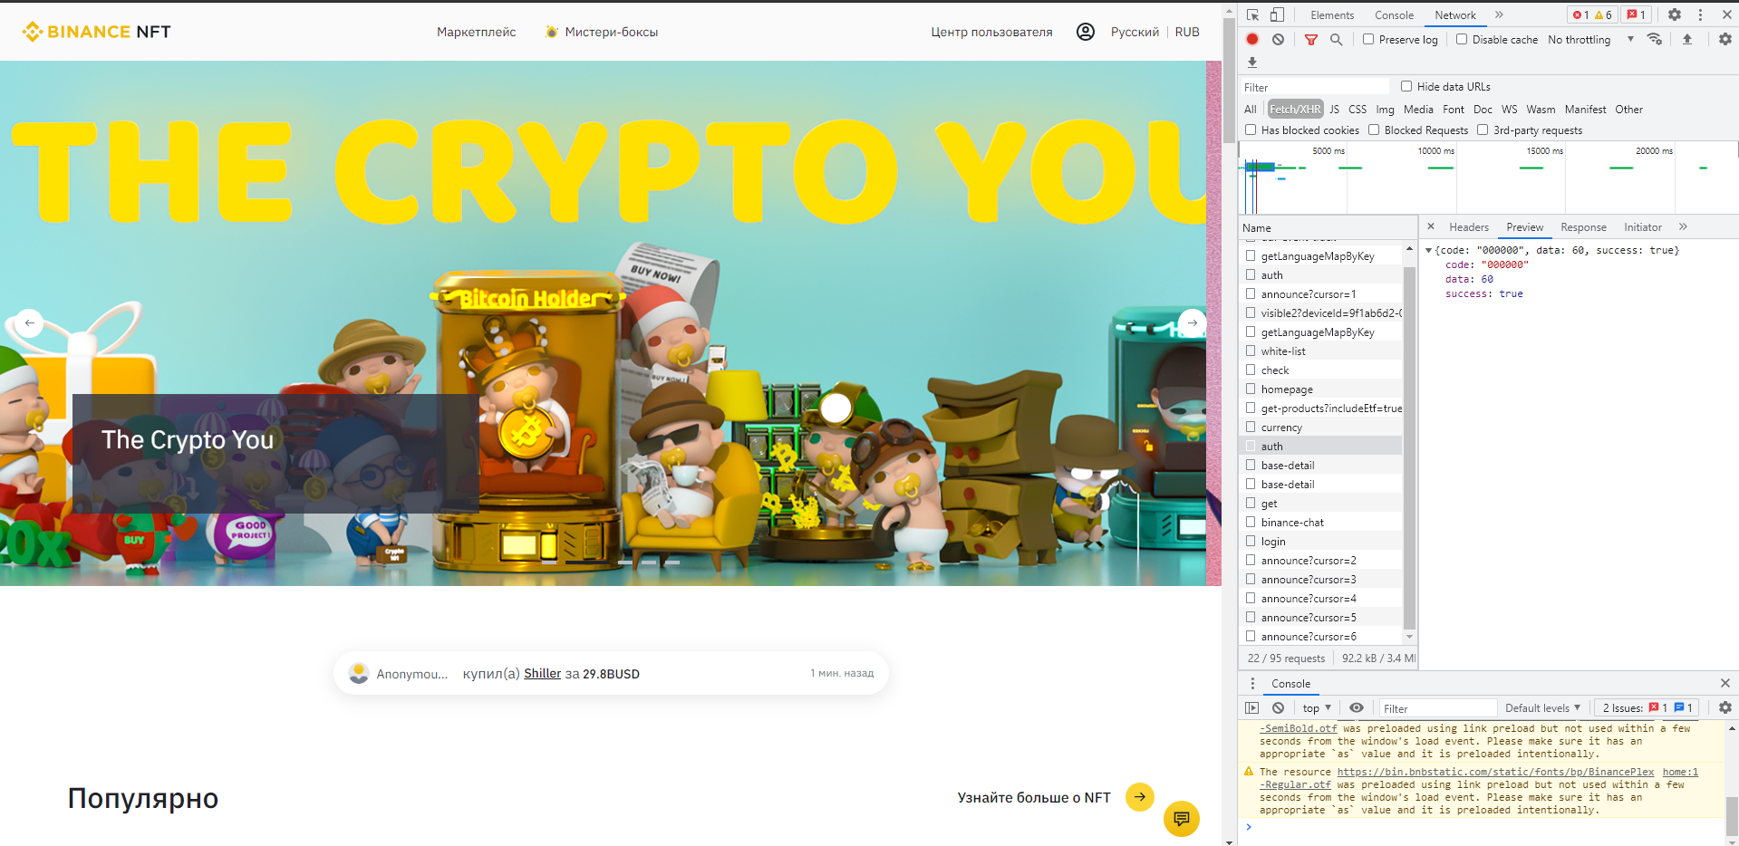Open the RUB currency selector

click(1187, 32)
